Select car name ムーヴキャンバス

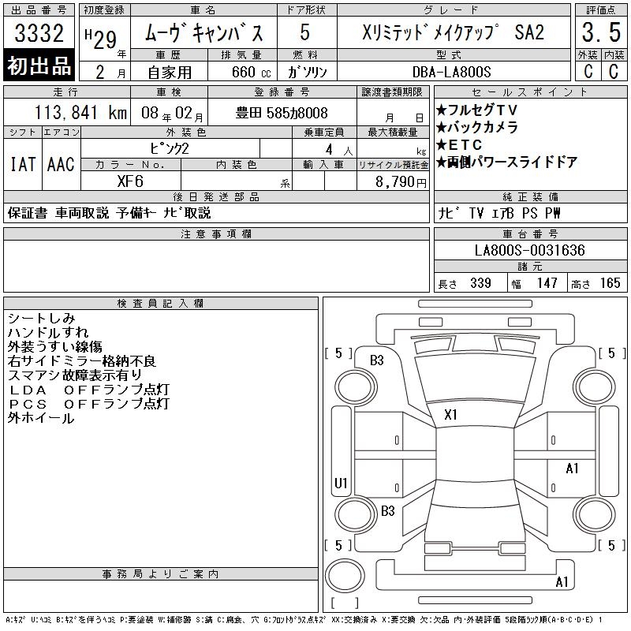[x=203, y=32]
